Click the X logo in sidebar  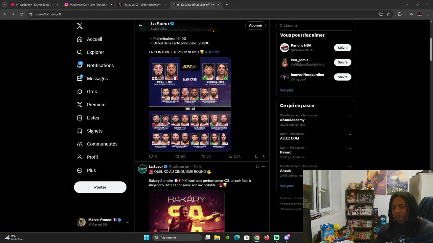[80, 26]
